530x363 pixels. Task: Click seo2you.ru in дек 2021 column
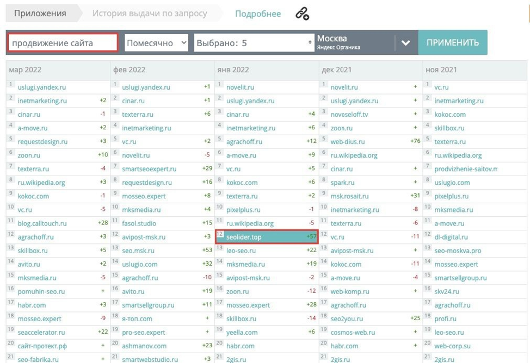tap(347, 318)
